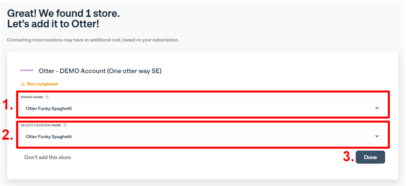Click the additional cost subscription notice text

point(93,40)
